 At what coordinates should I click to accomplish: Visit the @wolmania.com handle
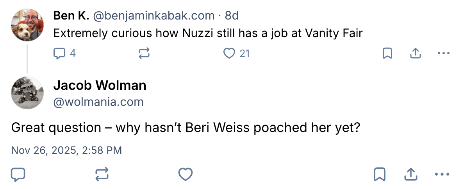[98, 102]
